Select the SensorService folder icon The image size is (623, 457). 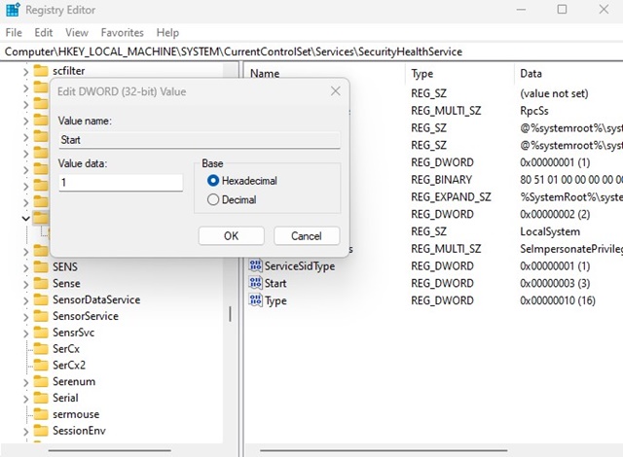[x=41, y=316]
